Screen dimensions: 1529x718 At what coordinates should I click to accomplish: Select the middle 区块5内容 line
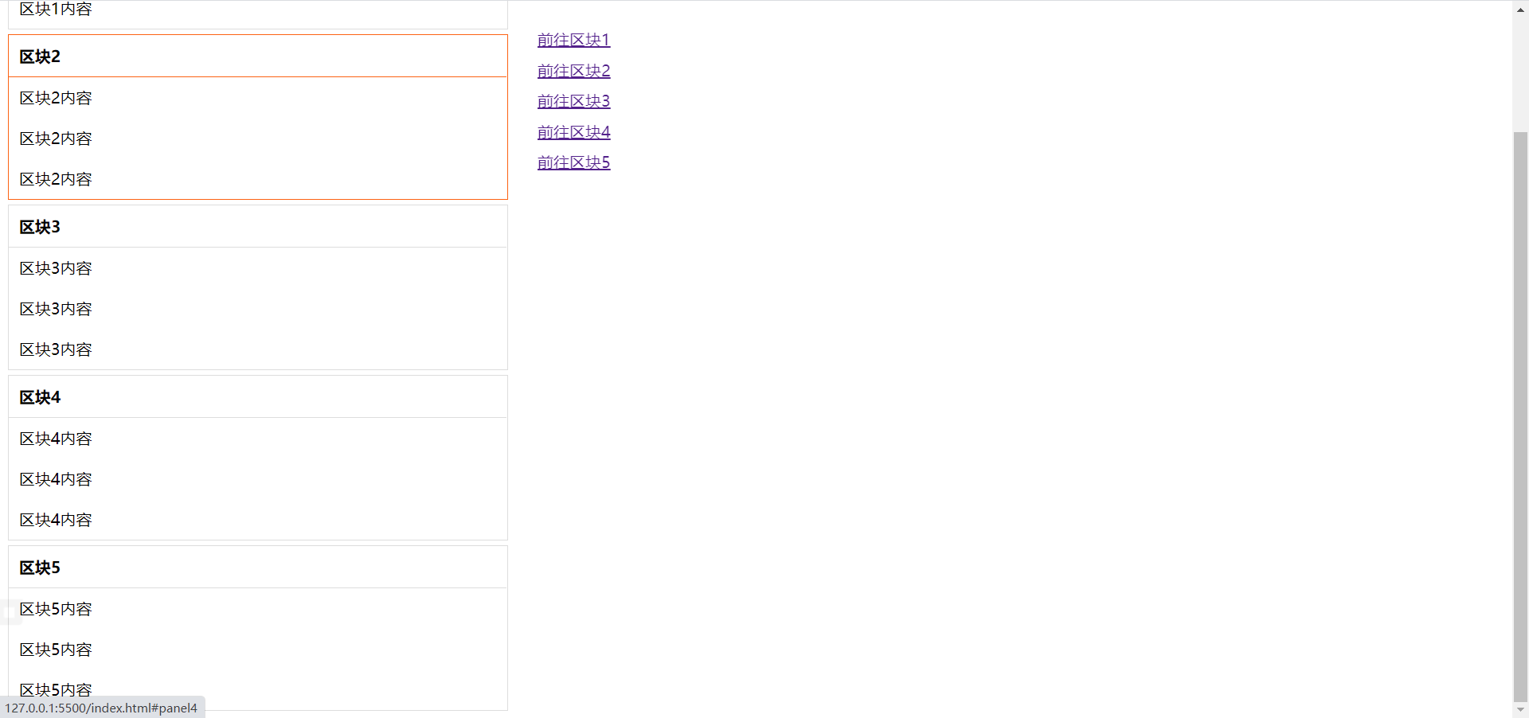coord(56,650)
